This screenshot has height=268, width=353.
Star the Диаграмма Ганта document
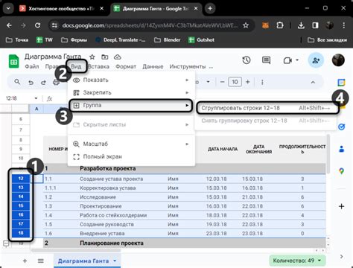[92, 57]
